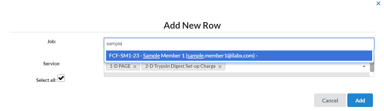The image size is (384, 111).
Task: Close the Add New Row dialog
Action: tap(378, 4)
